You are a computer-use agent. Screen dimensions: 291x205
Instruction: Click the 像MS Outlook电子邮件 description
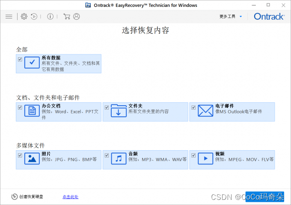(239, 112)
